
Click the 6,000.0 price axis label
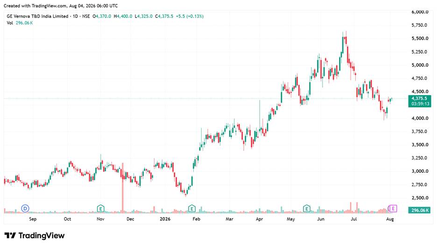tap(420, 12)
